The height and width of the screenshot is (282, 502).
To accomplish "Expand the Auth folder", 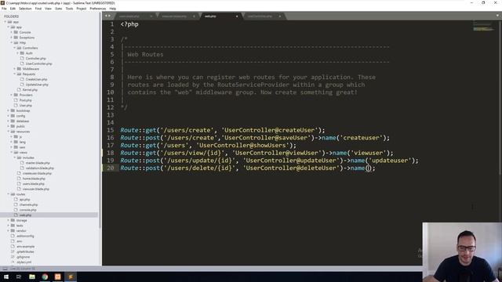I will click(18, 53).
